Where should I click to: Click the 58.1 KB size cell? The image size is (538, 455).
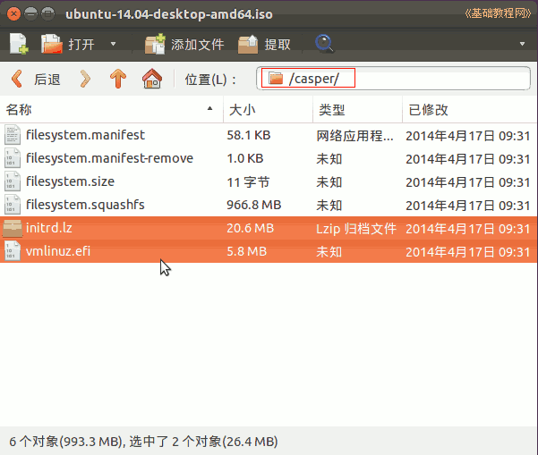pos(249,135)
